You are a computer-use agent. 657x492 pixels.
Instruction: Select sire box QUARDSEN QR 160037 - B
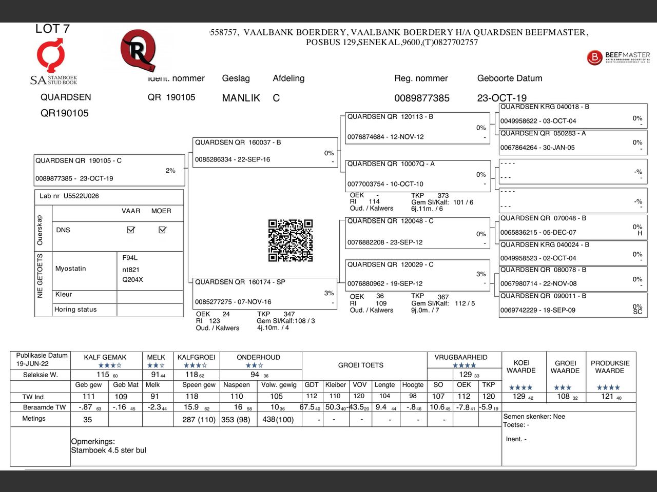265,152
